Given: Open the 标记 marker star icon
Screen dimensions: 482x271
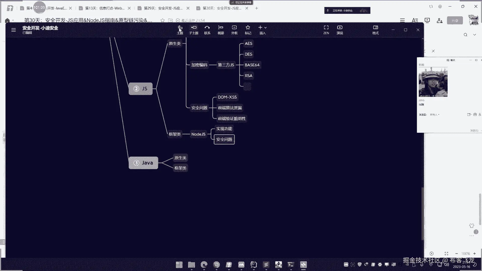Looking at the screenshot, I should [x=248, y=29].
